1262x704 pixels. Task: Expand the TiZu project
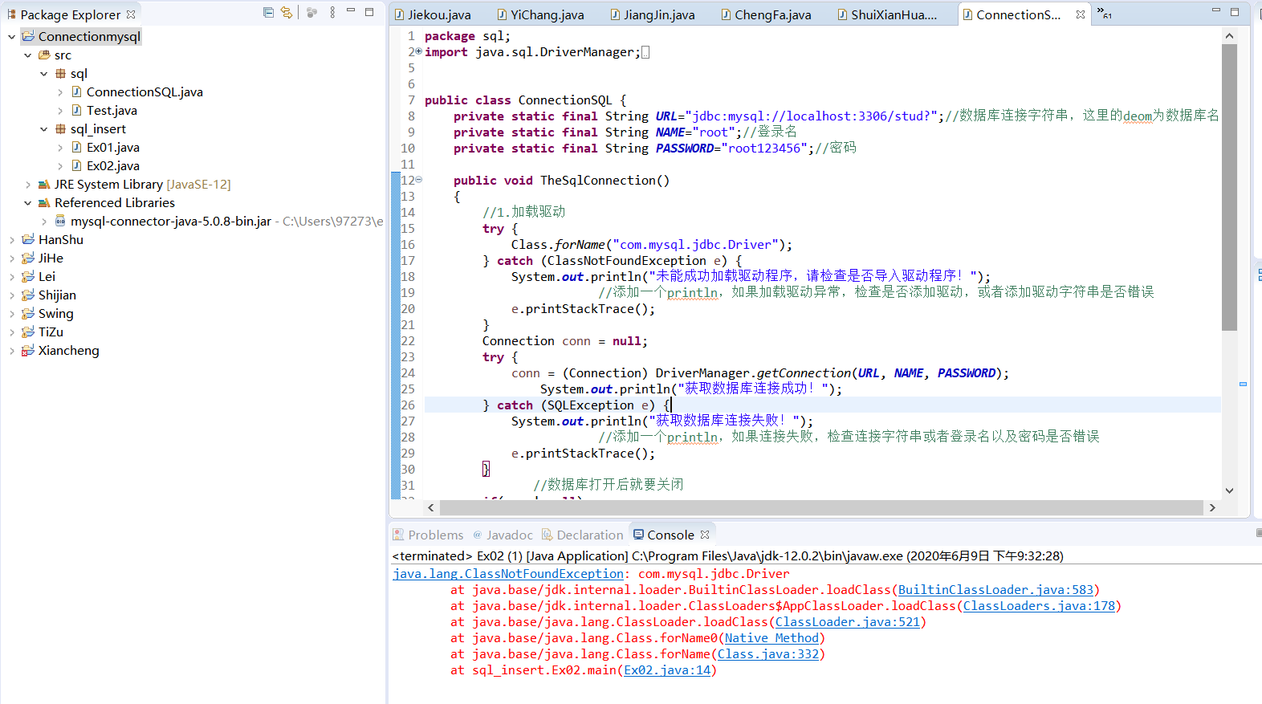click(x=11, y=332)
